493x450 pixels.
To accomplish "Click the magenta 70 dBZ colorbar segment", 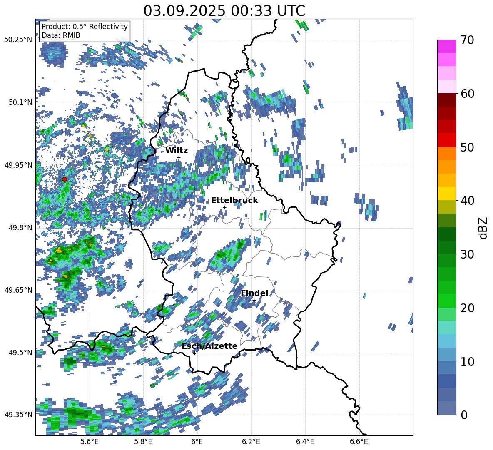I will 446,46.
